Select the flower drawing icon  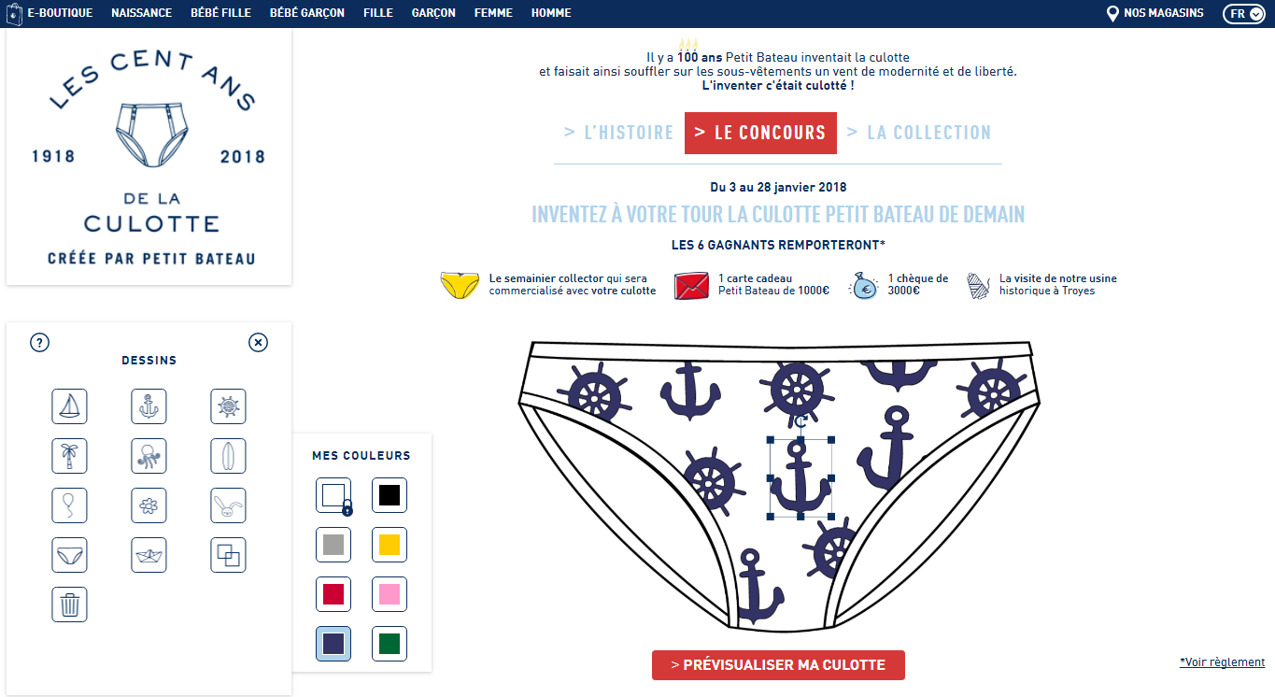[x=149, y=505]
